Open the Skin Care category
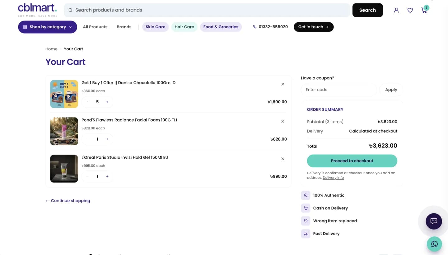This screenshot has width=448, height=255. [156, 27]
